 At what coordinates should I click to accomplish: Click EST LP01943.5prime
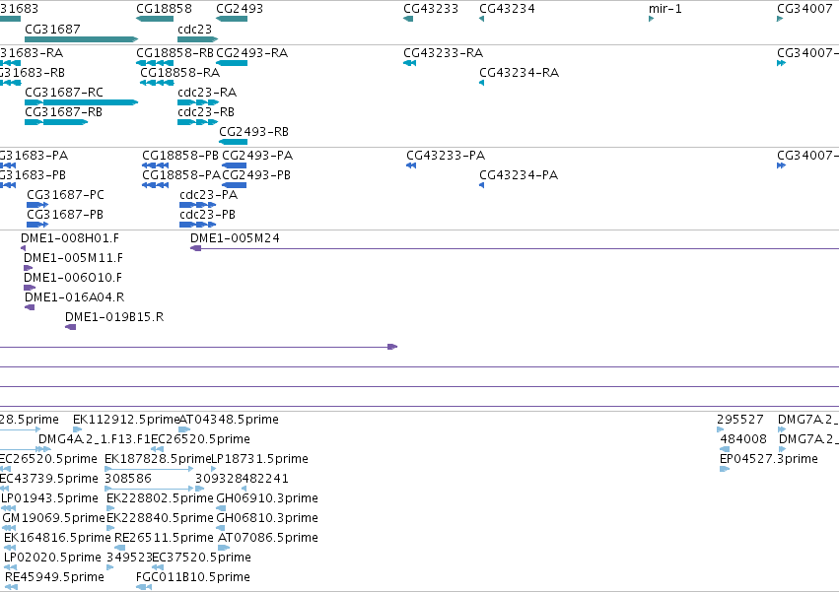tap(49, 499)
